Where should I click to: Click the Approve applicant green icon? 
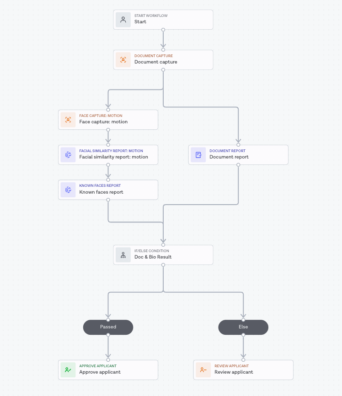[x=68, y=370]
